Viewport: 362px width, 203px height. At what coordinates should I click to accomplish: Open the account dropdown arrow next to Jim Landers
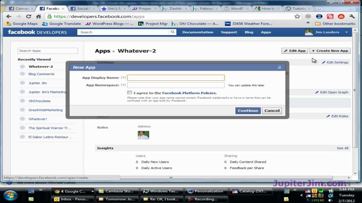pyautogui.click(x=346, y=32)
